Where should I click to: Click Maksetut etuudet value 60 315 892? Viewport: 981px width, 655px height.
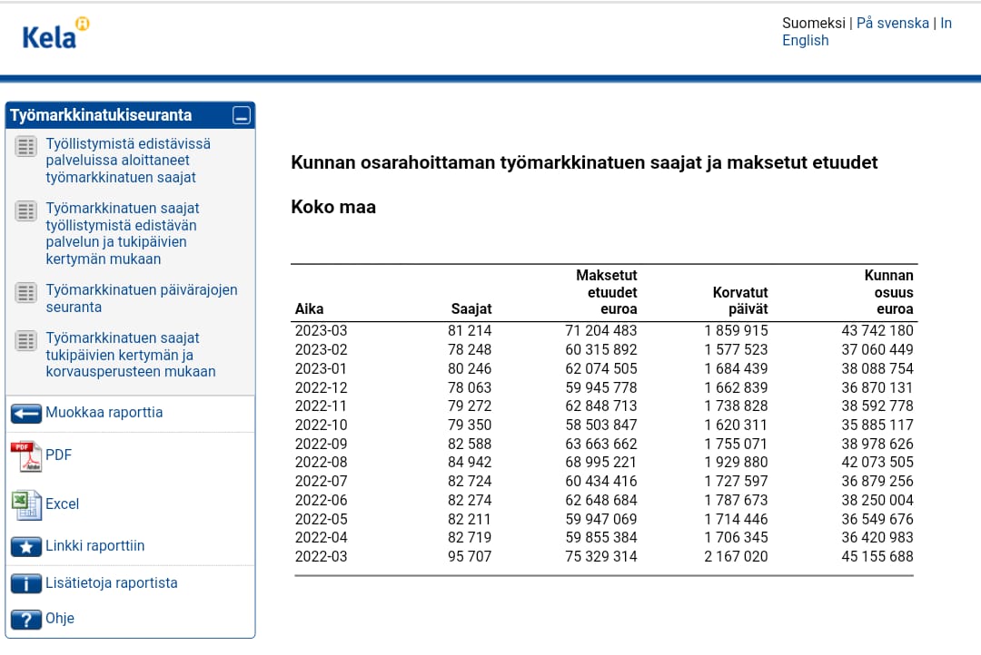coord(600,349)
